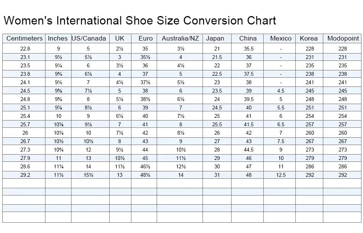Image resolution: width=363 pixels, height=233 pixels.
Task: Select the Australia/NZ column header
Action: tap(180, 38)
